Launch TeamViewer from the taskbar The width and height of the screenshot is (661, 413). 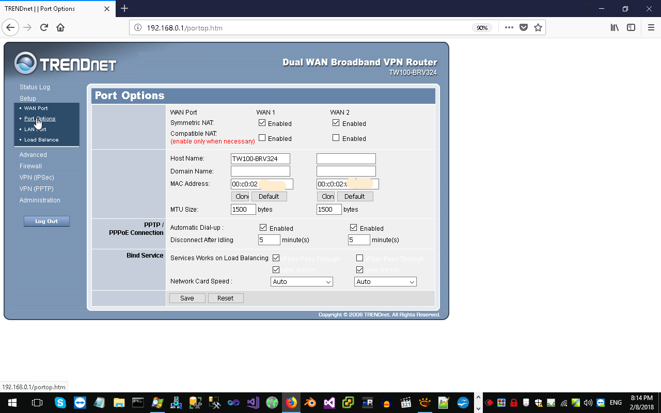click(x=80, y=403)
